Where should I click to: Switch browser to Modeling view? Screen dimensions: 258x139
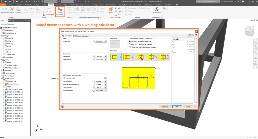[11, 24]
